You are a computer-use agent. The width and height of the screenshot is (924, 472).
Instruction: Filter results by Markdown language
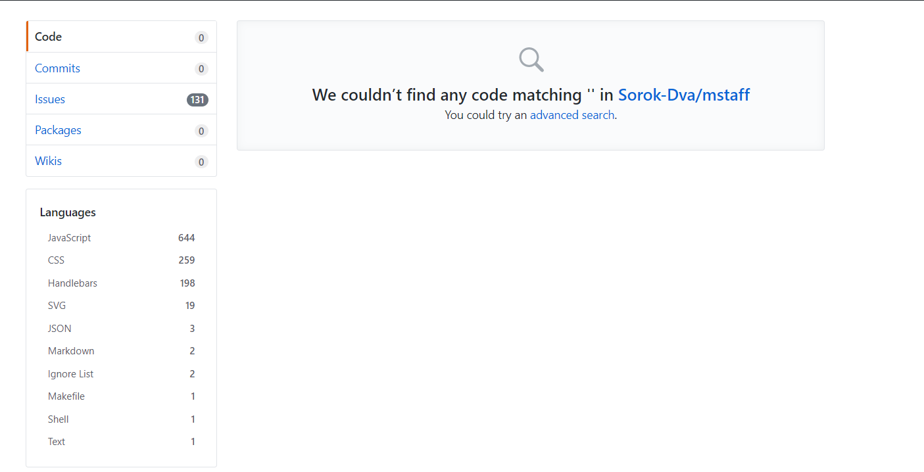[x=122, y=351]
